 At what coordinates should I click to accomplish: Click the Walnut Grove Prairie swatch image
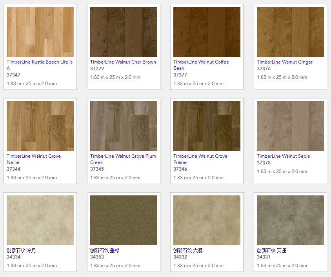[x=207, y=126]
